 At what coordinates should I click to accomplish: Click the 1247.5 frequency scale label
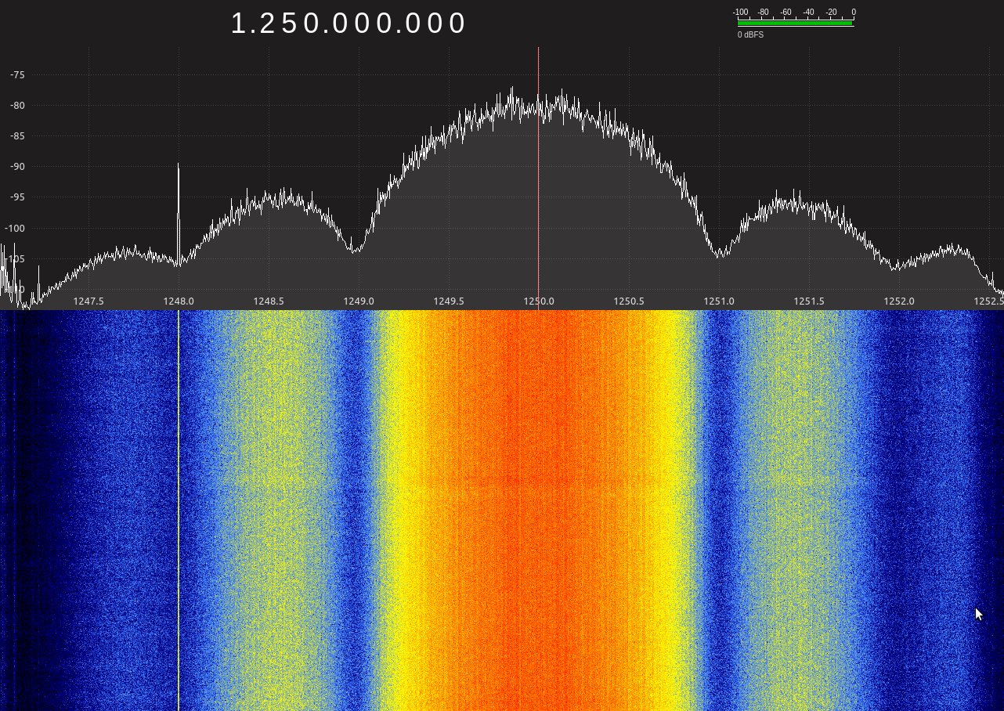coord(88,301)
